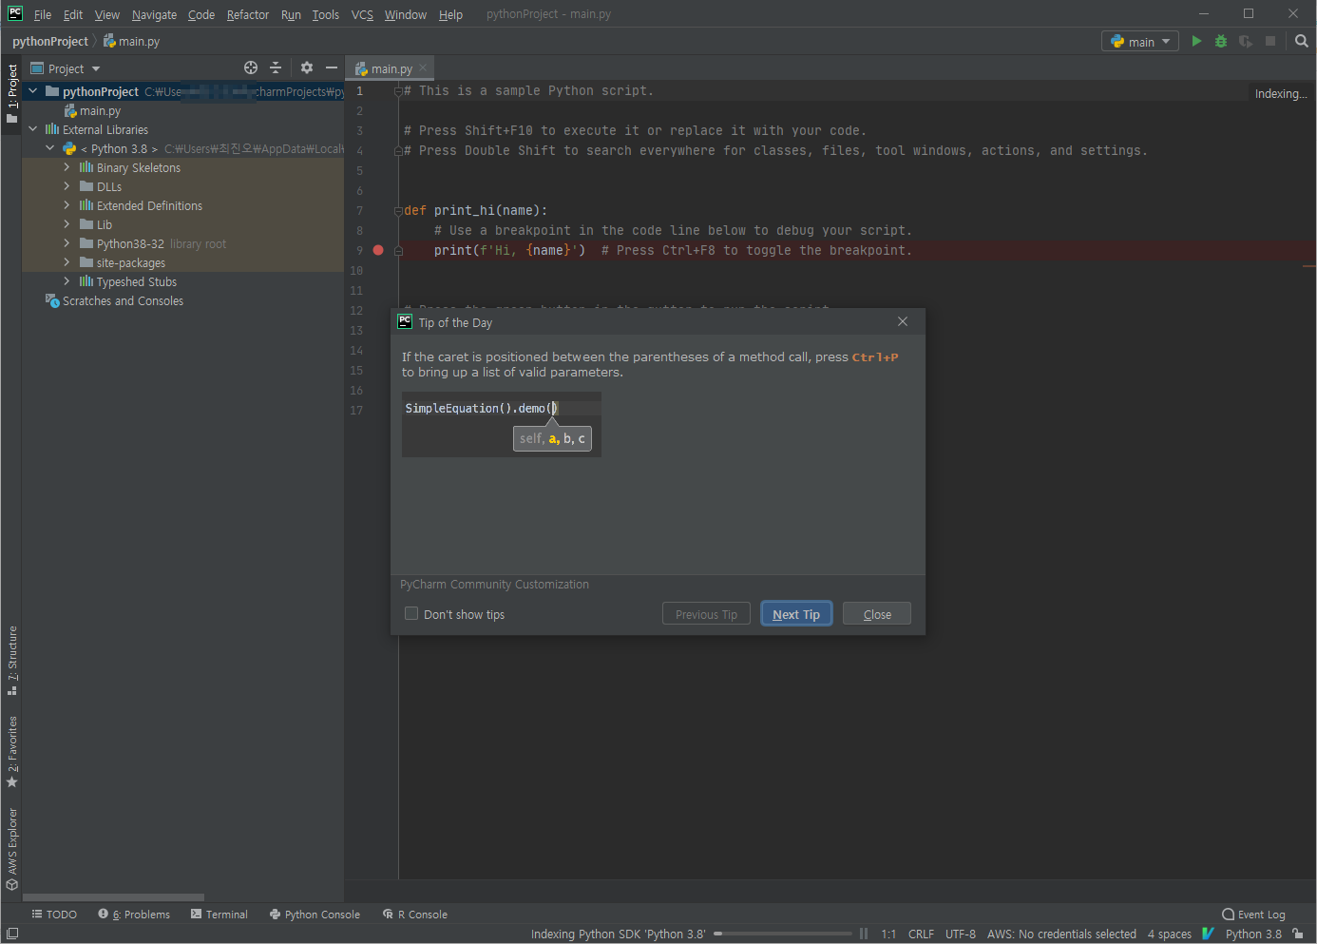Open the main run configuration dropdown
The image size is (1317, 944).
1140,41
